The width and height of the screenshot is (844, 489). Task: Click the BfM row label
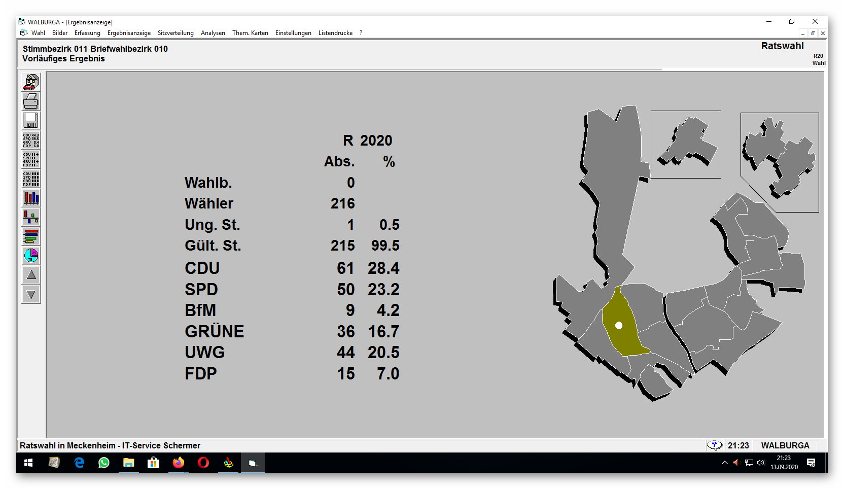point(200,310)
